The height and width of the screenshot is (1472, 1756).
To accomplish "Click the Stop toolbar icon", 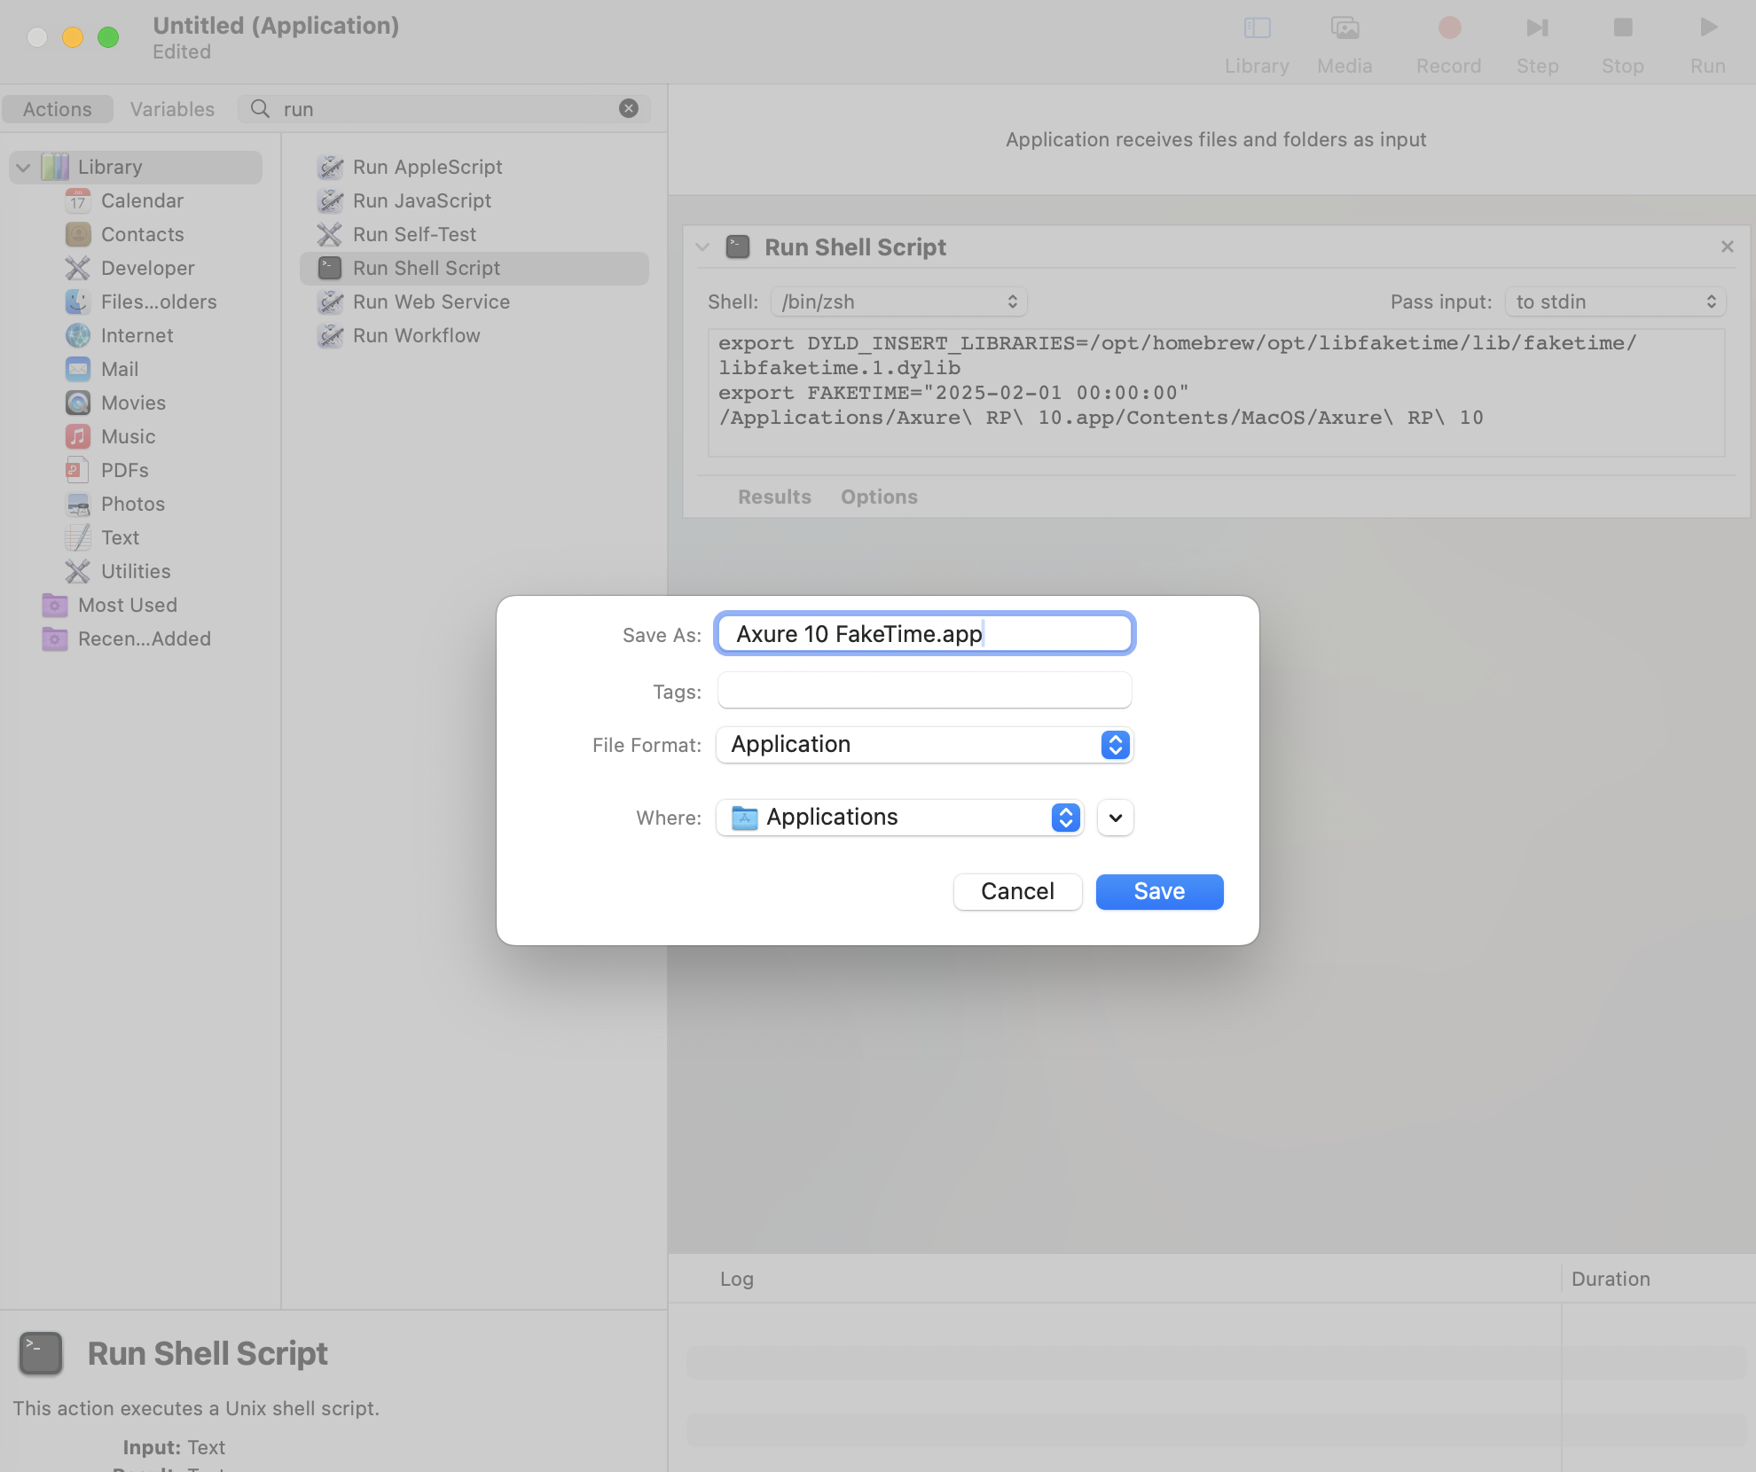I will (x=1622, y=28).
